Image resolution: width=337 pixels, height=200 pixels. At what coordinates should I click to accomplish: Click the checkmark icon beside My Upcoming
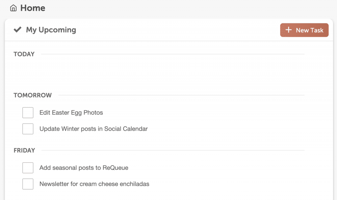tap(17, 30)
